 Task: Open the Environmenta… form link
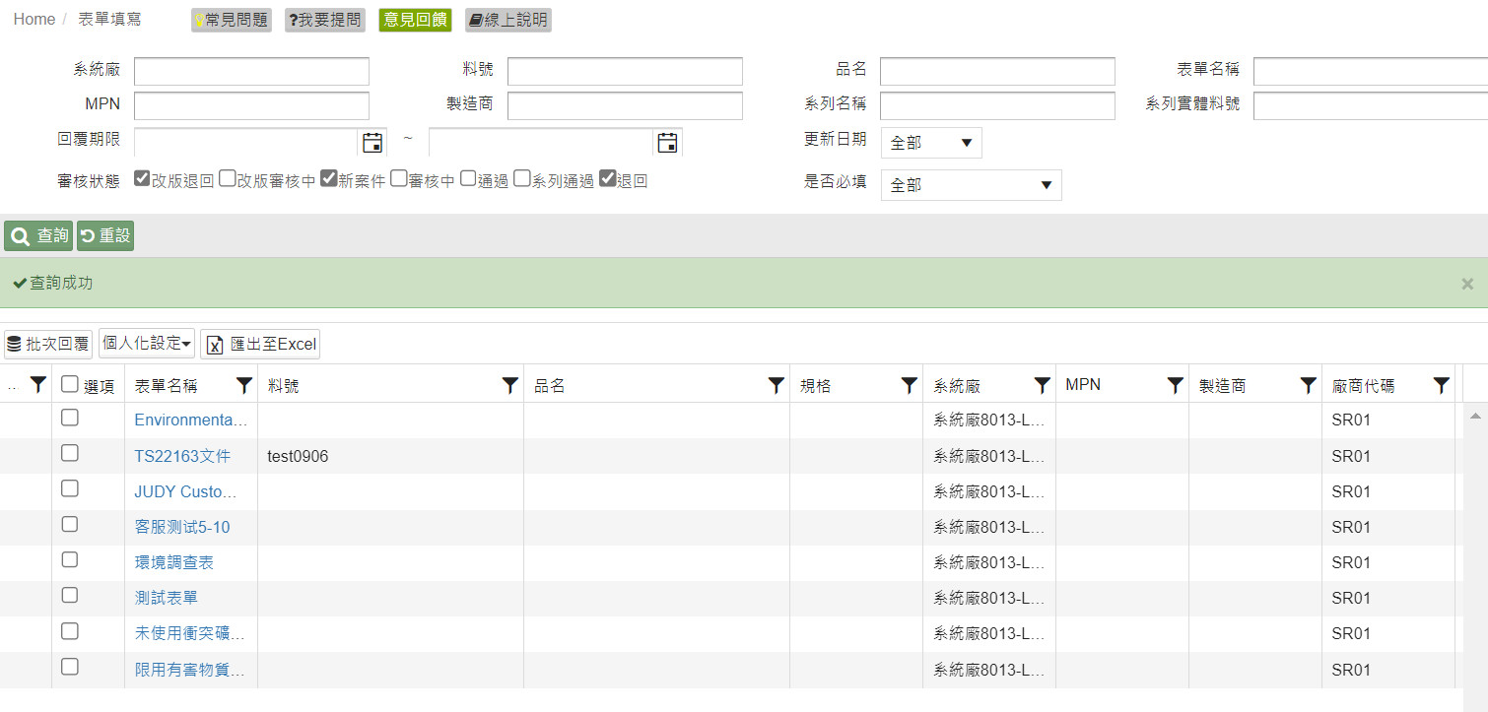coord(191,421)
